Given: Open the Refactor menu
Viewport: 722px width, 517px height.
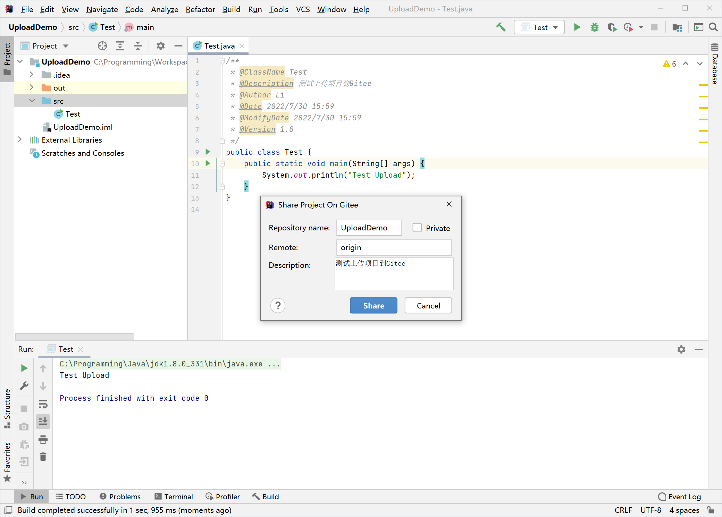Looking at the screenshot, I should click(200, 9).
